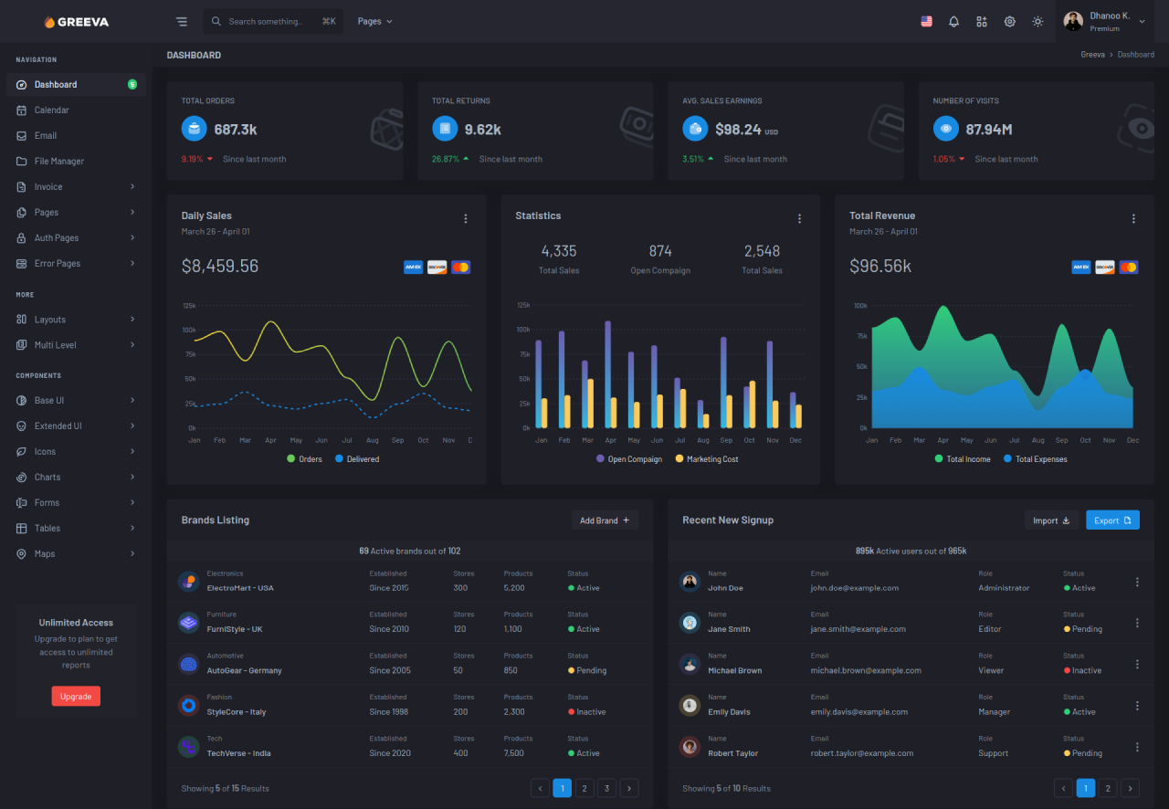Open the US flag language selector
The height and width of the screenshot is (809, 1169).
click(x=926, y=21)
